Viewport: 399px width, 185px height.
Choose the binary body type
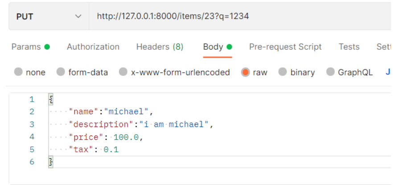[297, 72]
